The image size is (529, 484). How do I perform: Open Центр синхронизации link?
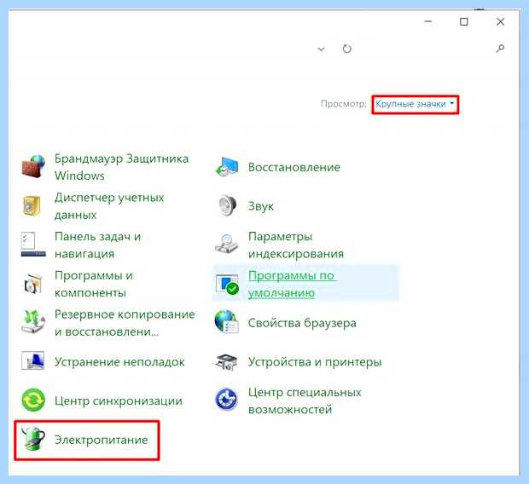(x=118, y=400)
